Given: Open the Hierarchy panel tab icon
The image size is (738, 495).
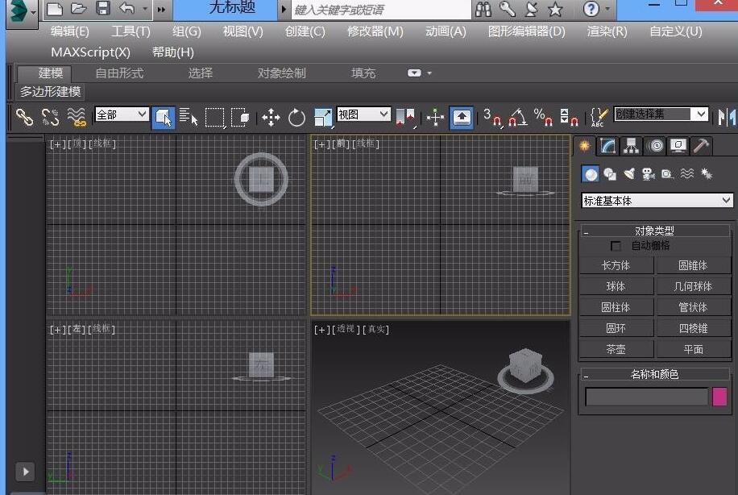Looking at the screenshot, I should click(632, 146).
